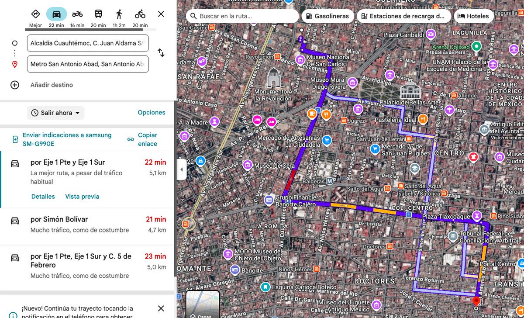Show Estaciones de recarga on route

(x=403, y=16)
